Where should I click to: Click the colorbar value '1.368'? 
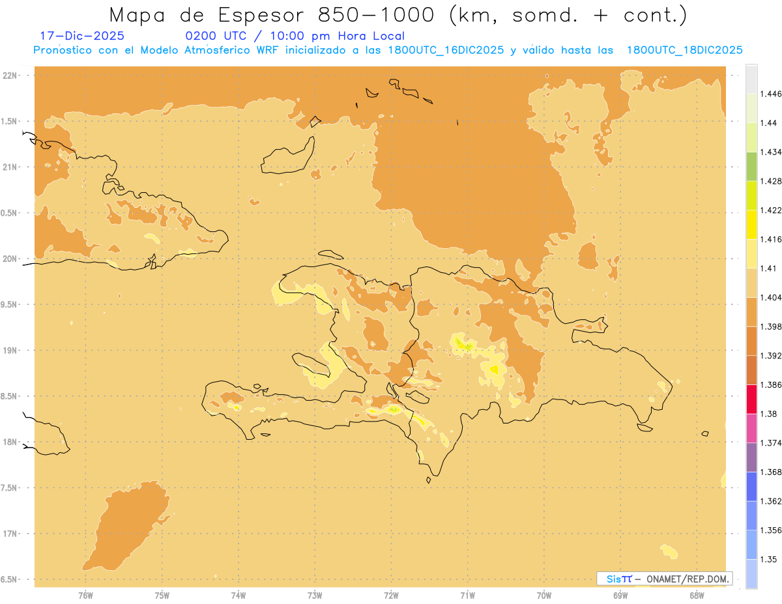point(771,472)
